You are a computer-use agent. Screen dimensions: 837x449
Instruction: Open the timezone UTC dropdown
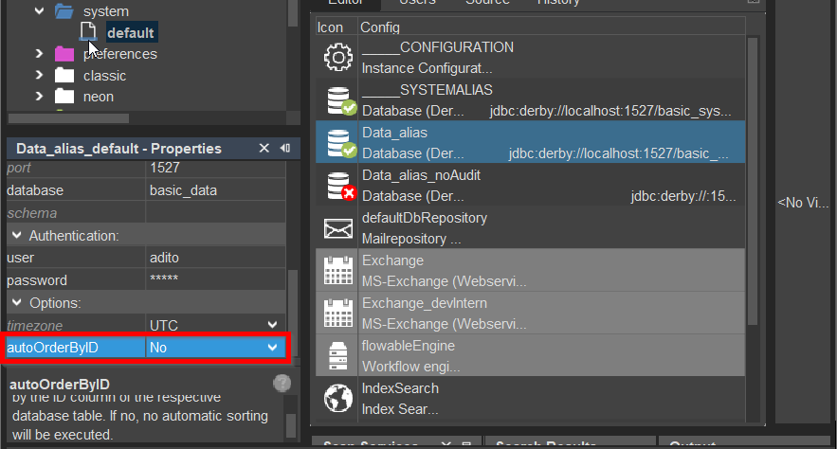273,325
